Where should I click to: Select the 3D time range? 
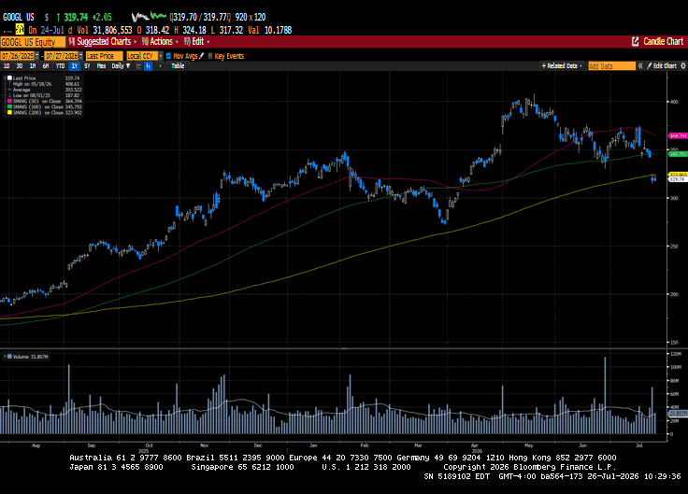point(20,66)
